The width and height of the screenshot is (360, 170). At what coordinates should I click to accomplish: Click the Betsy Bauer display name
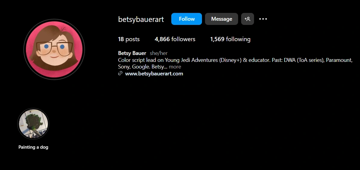(x=132, y=53)
